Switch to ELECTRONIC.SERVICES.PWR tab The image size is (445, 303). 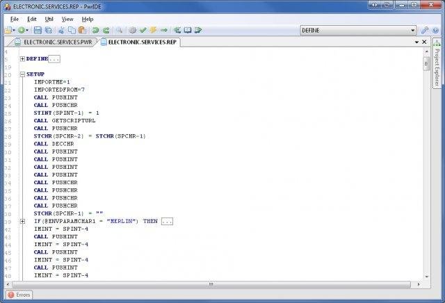tap(54, 42)
